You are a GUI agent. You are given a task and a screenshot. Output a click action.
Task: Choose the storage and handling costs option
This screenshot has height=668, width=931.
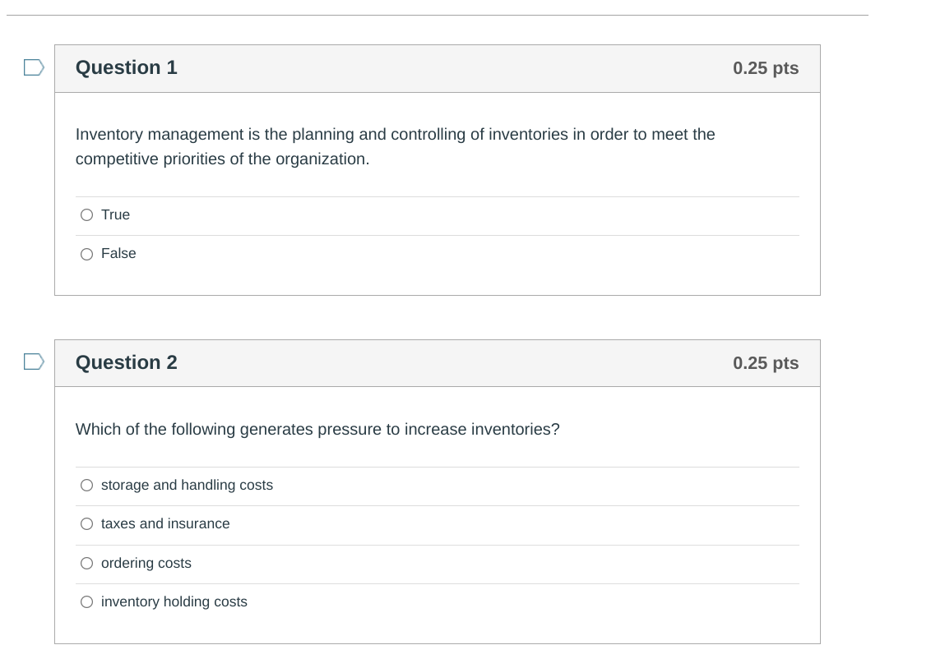86,485
